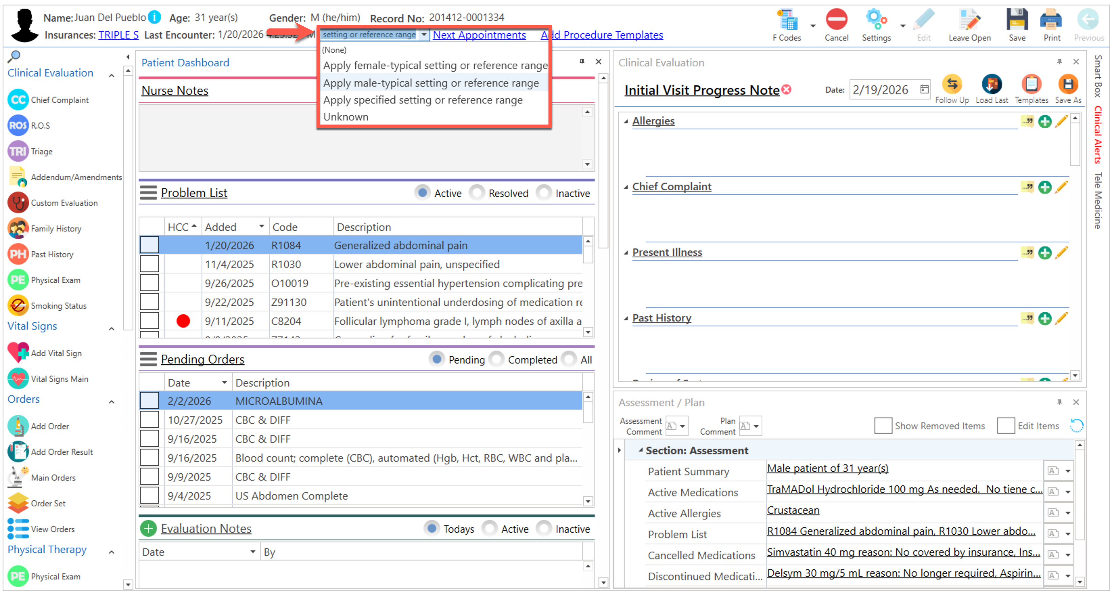1112x593 pixels.
Task: Click the Date field showing 2/19/2026
Action: [x=881, y=90]
